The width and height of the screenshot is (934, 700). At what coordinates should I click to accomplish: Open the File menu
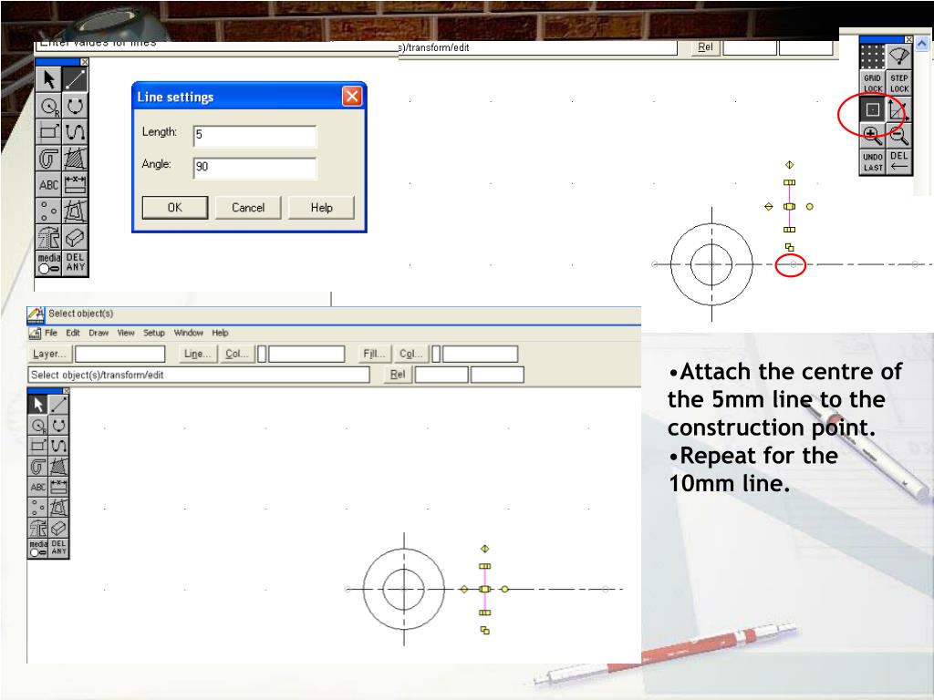click(51, 333)
